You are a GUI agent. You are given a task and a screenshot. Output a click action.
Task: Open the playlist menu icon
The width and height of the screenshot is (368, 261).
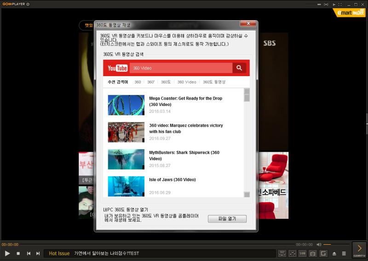tap(344, 254)
